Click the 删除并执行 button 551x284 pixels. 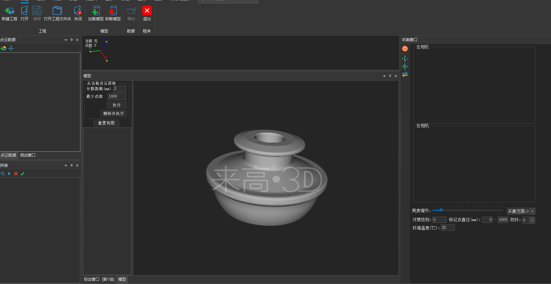click(x=114, y=114)
